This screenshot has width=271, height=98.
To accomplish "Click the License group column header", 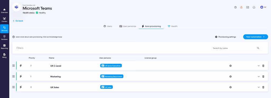I will point(151,58).
